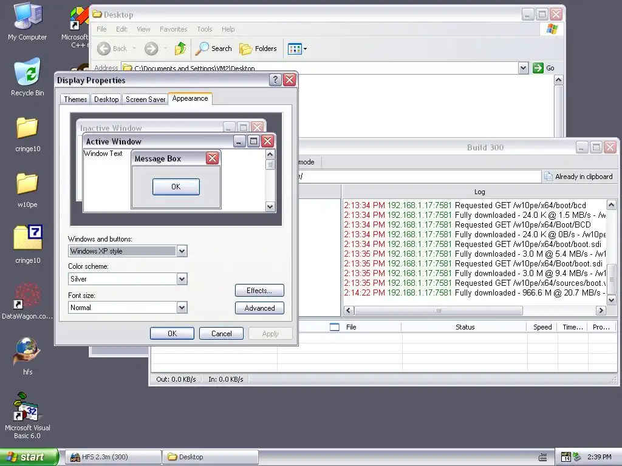Open the Edit menu in Desktop window
Viewport: 622px width, 466px height.
click(x=121, y=29)
